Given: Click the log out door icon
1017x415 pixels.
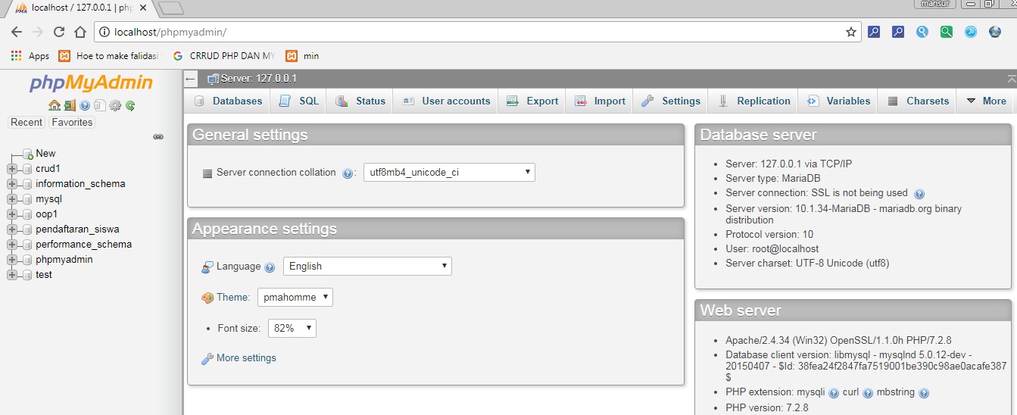Looking at the screenshot, I should coord(69,106).
